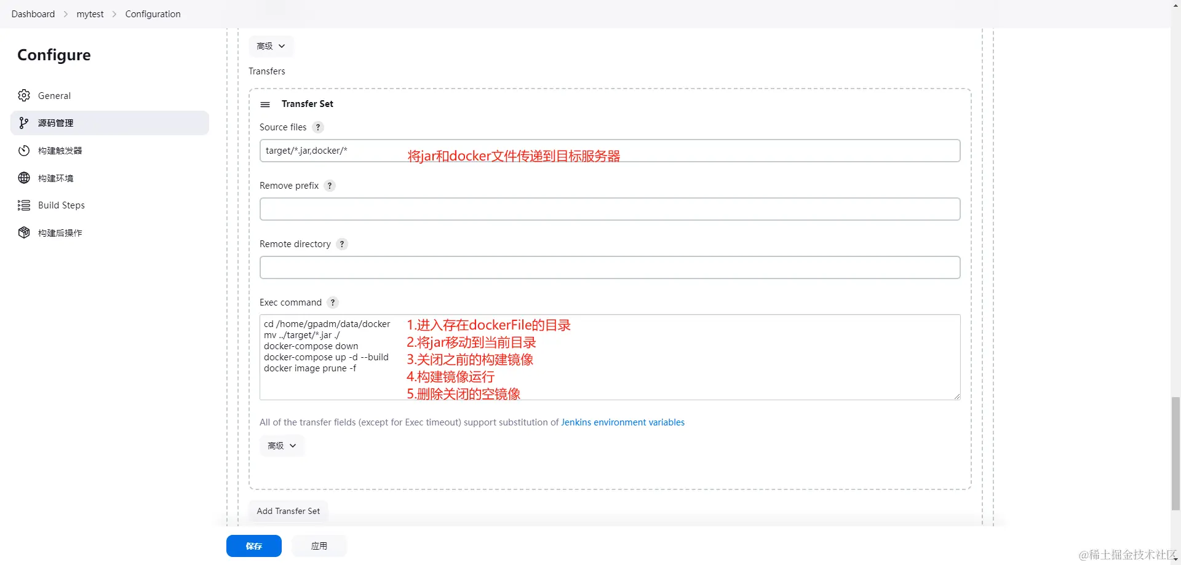The image size is (1181, 565).
Task: Click Configuration breadcrumb
Action: pos(153,14)
